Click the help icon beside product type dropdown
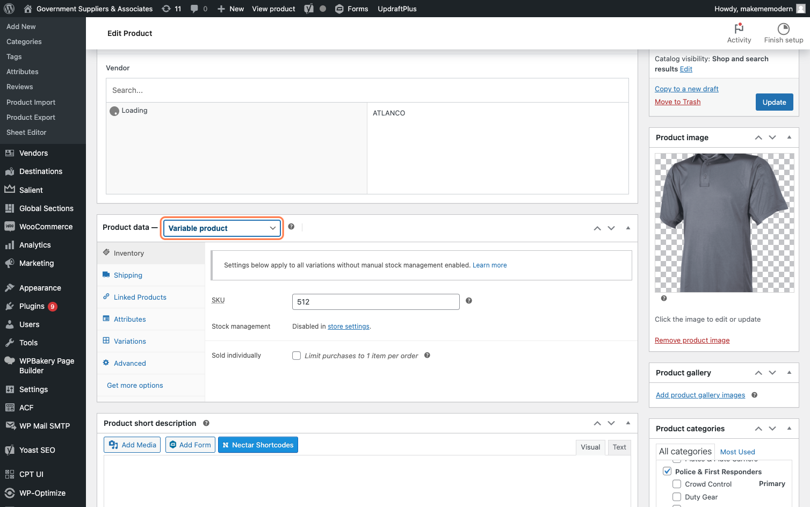 [291, 227]
